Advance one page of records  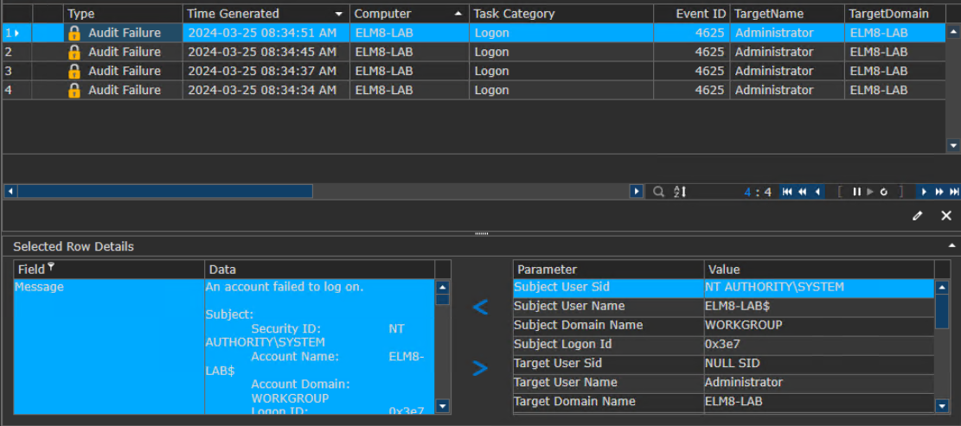(x=939, y=192)
